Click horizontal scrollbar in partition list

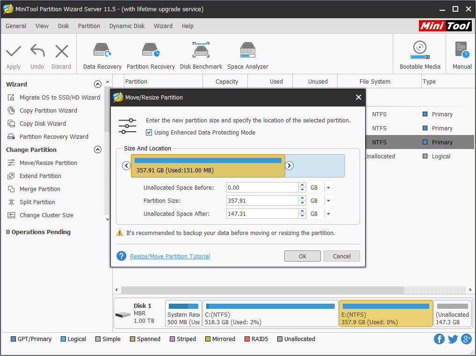tap(262, 290)
